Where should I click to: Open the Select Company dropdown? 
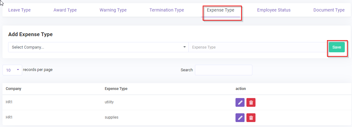click(98, 47)
